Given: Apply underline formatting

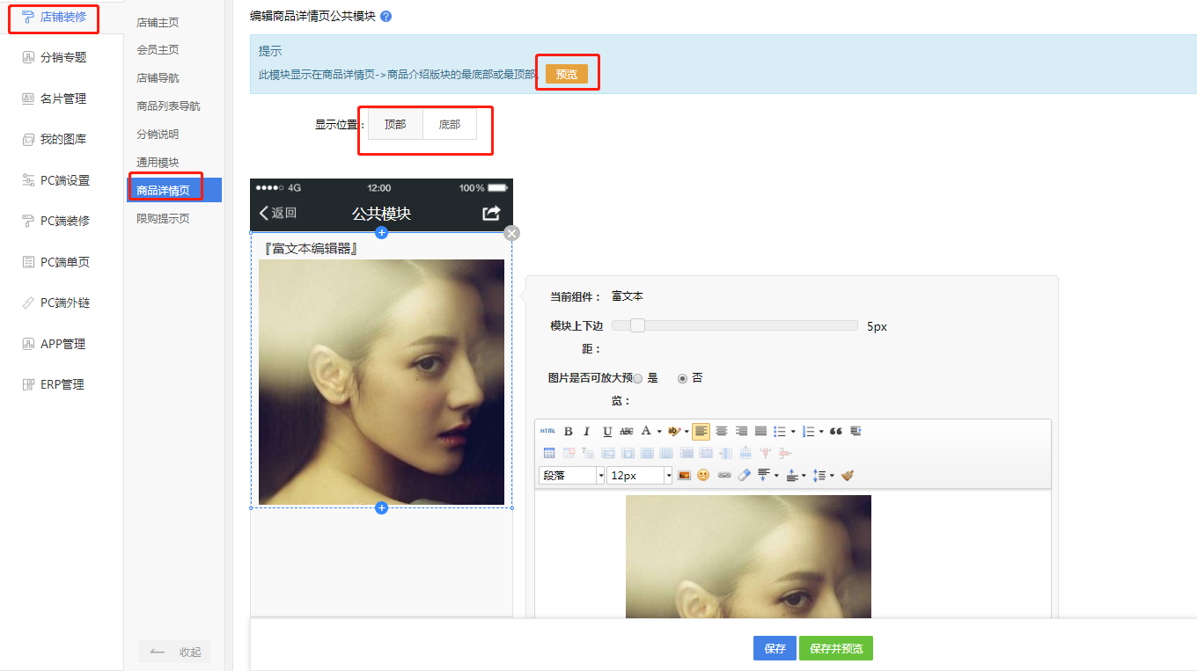Looking at the screenshot, I should pyautogui.click(x=607, y=431).
